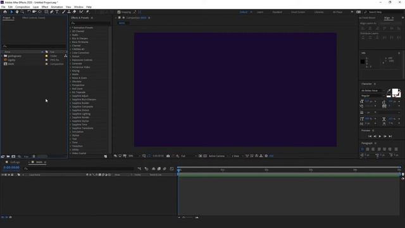Select the Roto Brush tool

click(82, 12)
